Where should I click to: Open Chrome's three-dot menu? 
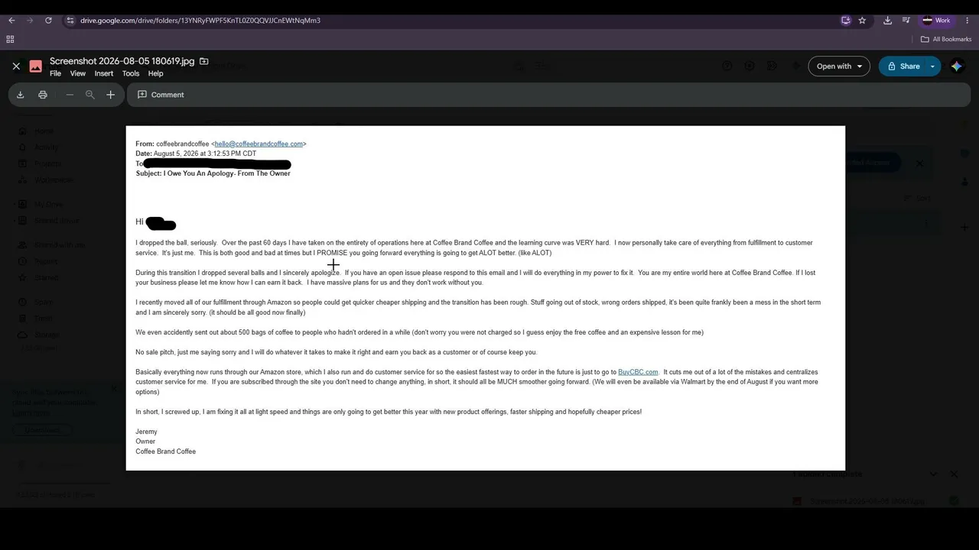point(967,21)
